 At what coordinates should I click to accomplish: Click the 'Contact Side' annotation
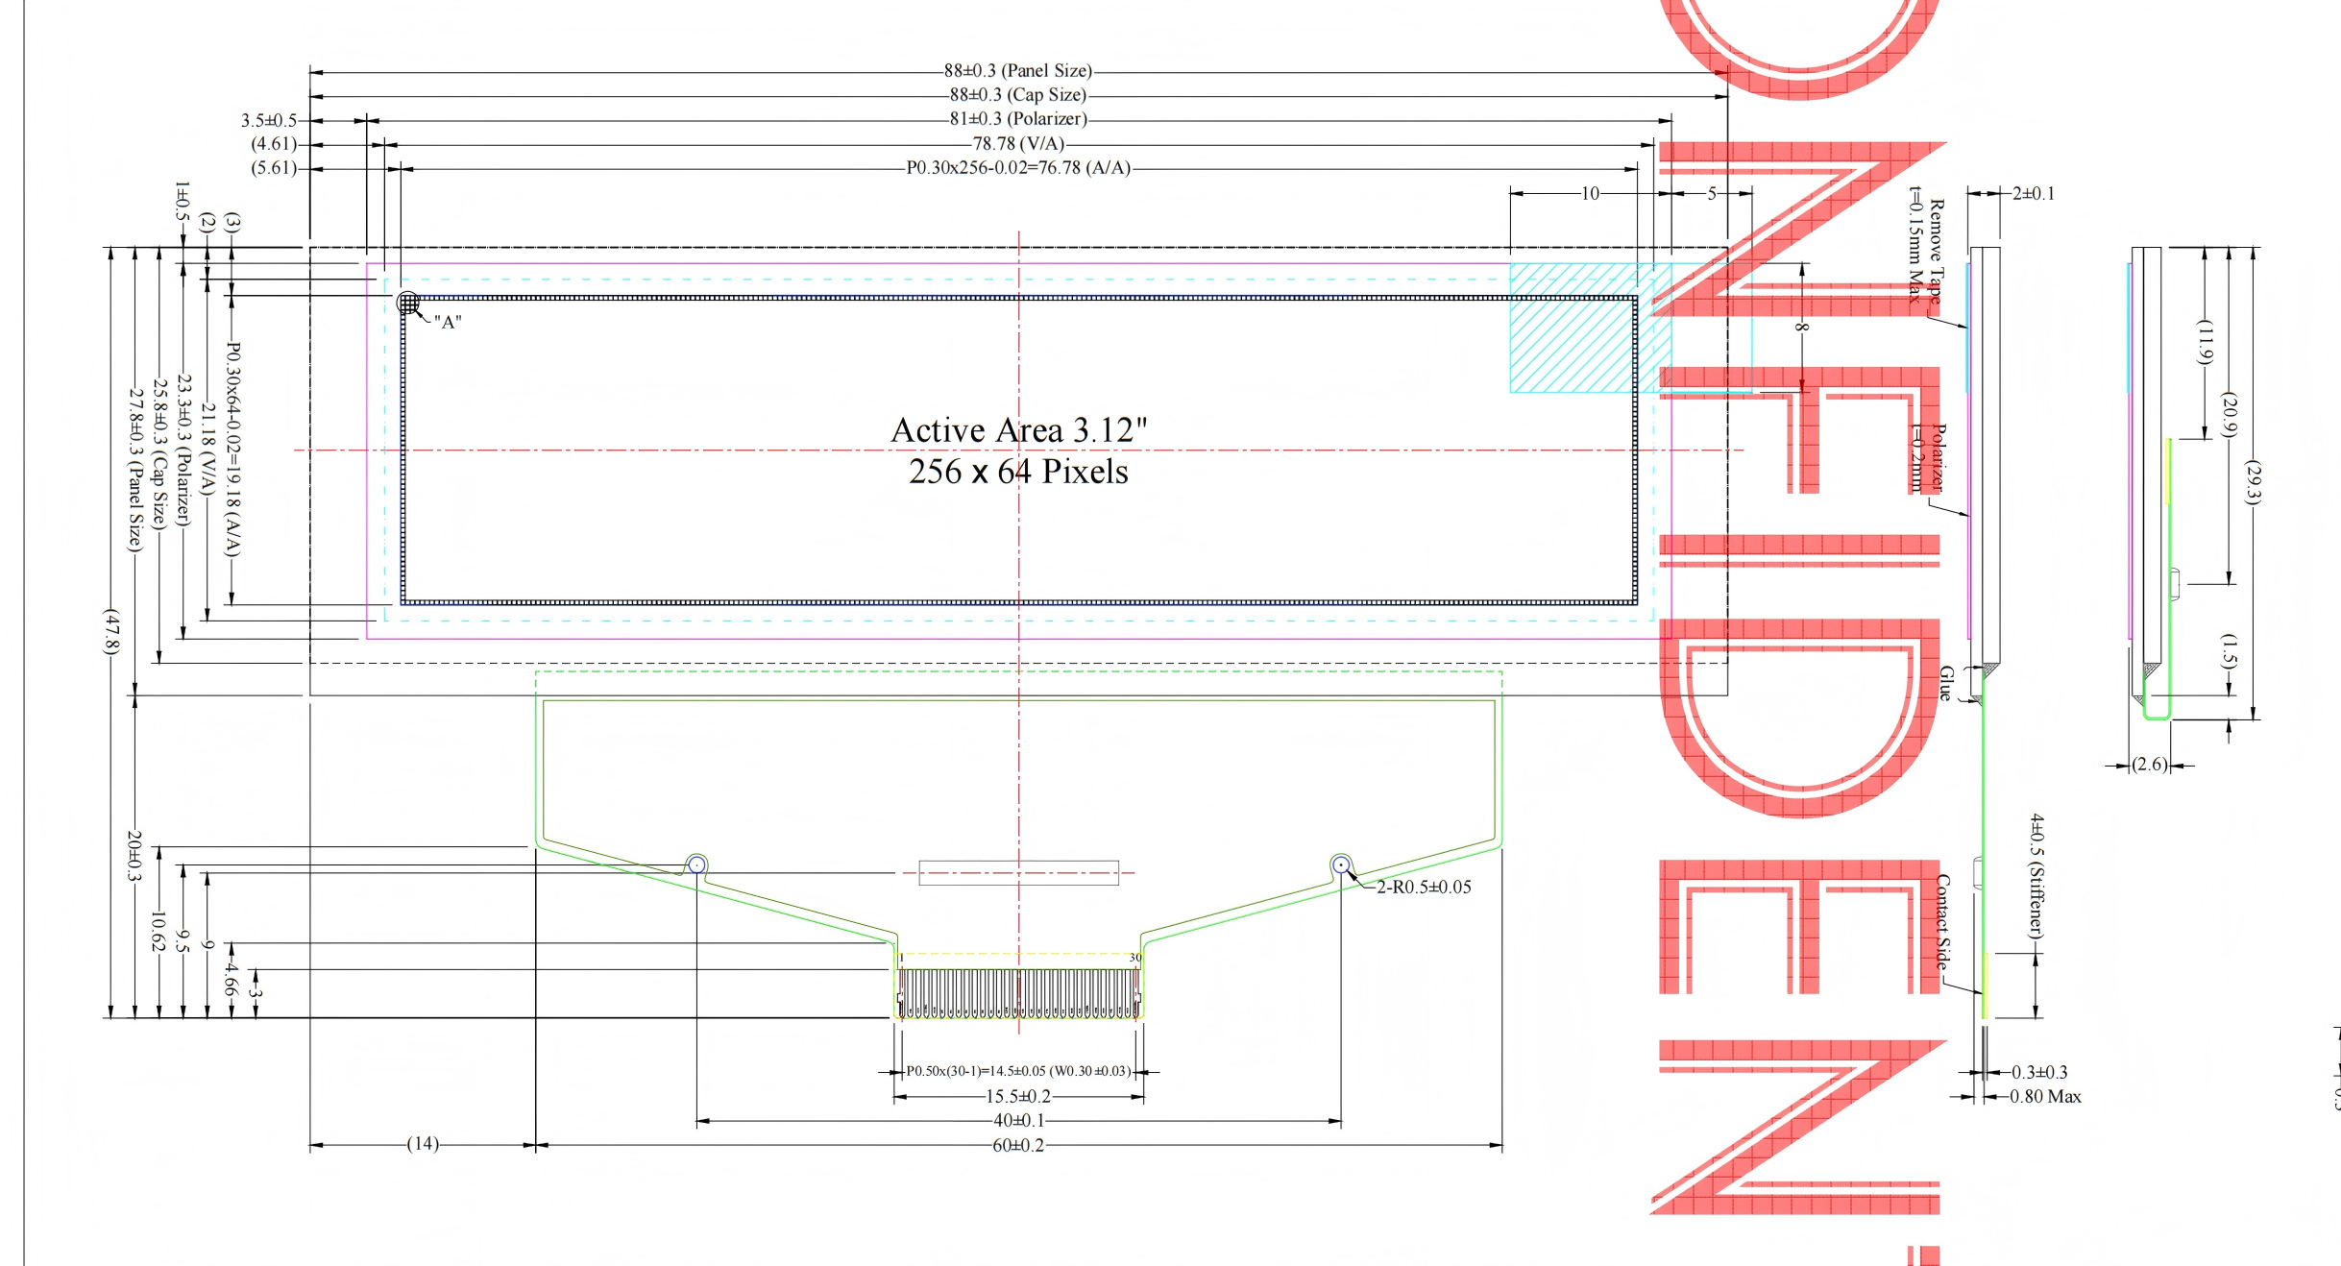pos(1943,921)
